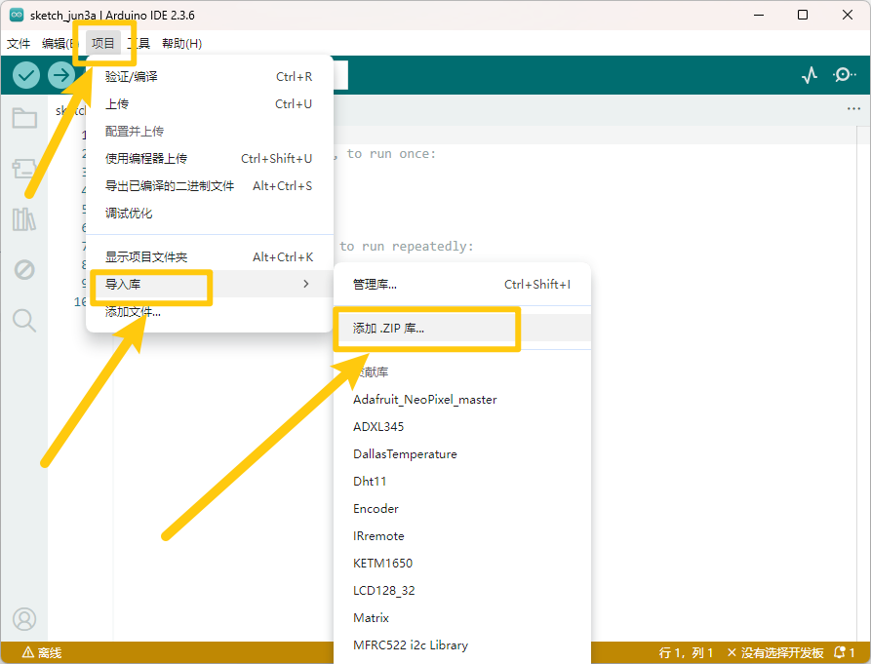Select 使用编程器上传 menu item
Viewport: 871px width, 664px height.
210,158
